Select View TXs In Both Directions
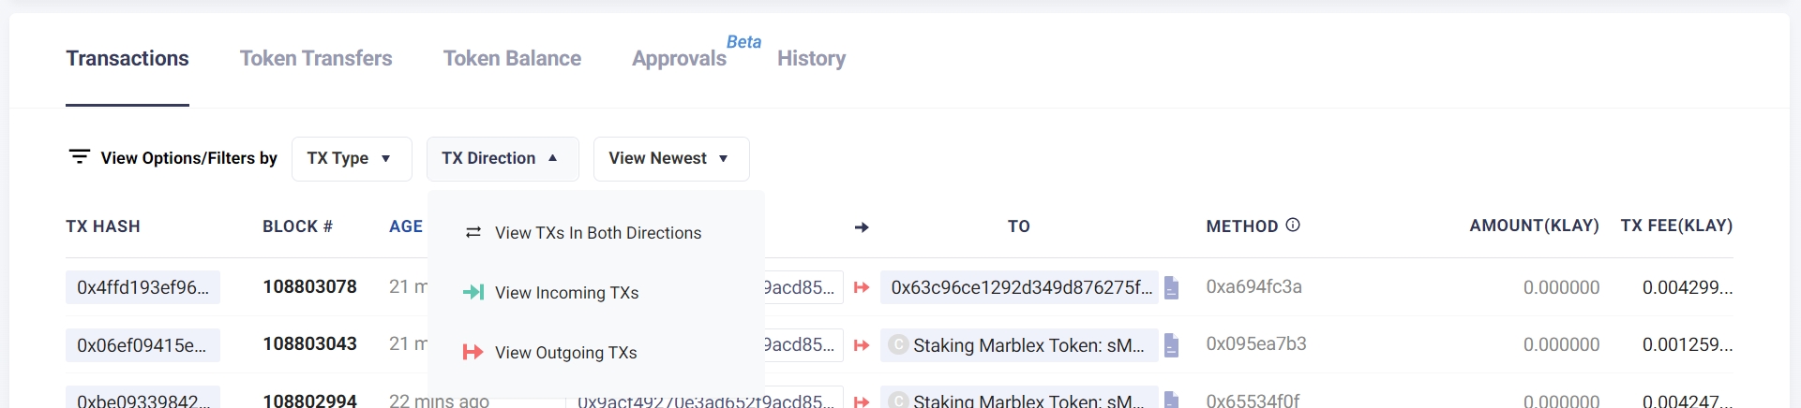1801x408 pixels. (597, 233)
